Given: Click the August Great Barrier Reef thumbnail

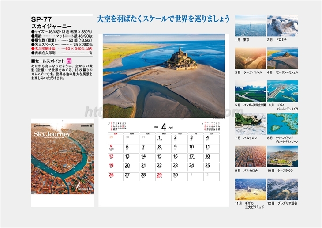Looking at the screenshot, I should pos(282,124).
